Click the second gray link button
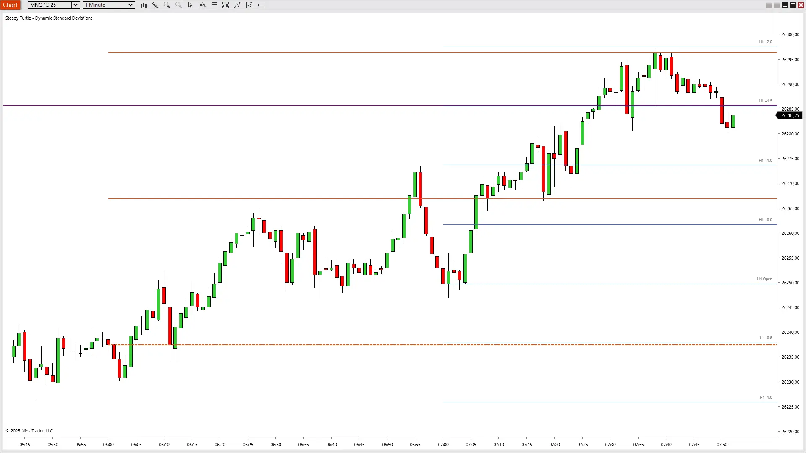 tap(777, 5)
